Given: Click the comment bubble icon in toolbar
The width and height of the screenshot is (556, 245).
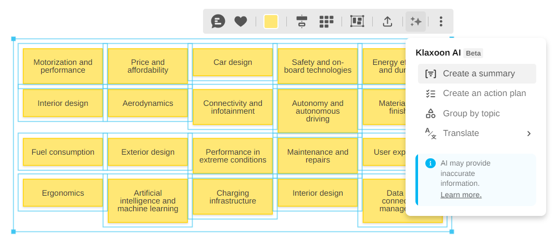Looking at the screenshot, I should (x=218, y=21).
